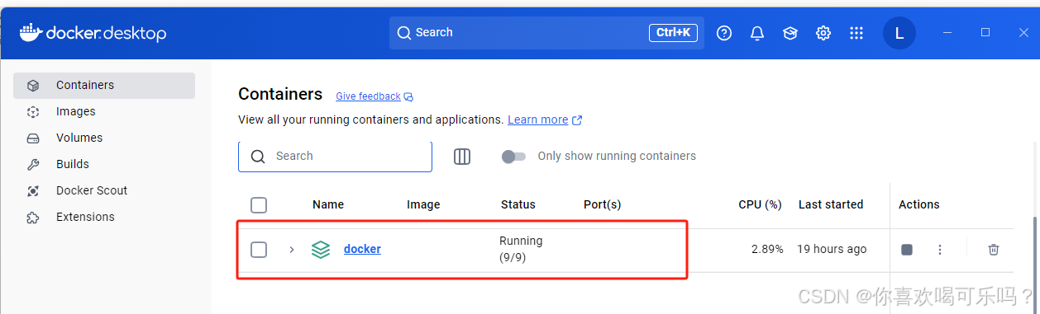Open the column visibility settings icon
Image resolution: width=1040 pixels, height=314 pixels.
pyautogui.click(x=462, y=157)
